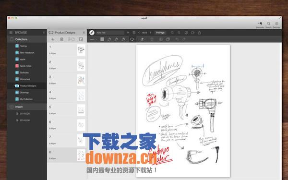Zoom in with the magnifier plus icon

click(179, 33)
